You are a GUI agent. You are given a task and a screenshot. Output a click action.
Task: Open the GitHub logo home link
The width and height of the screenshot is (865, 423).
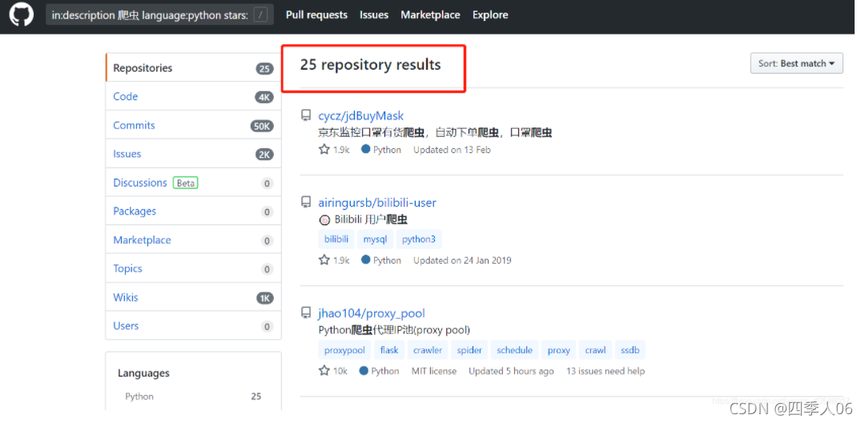pos(21,15)
